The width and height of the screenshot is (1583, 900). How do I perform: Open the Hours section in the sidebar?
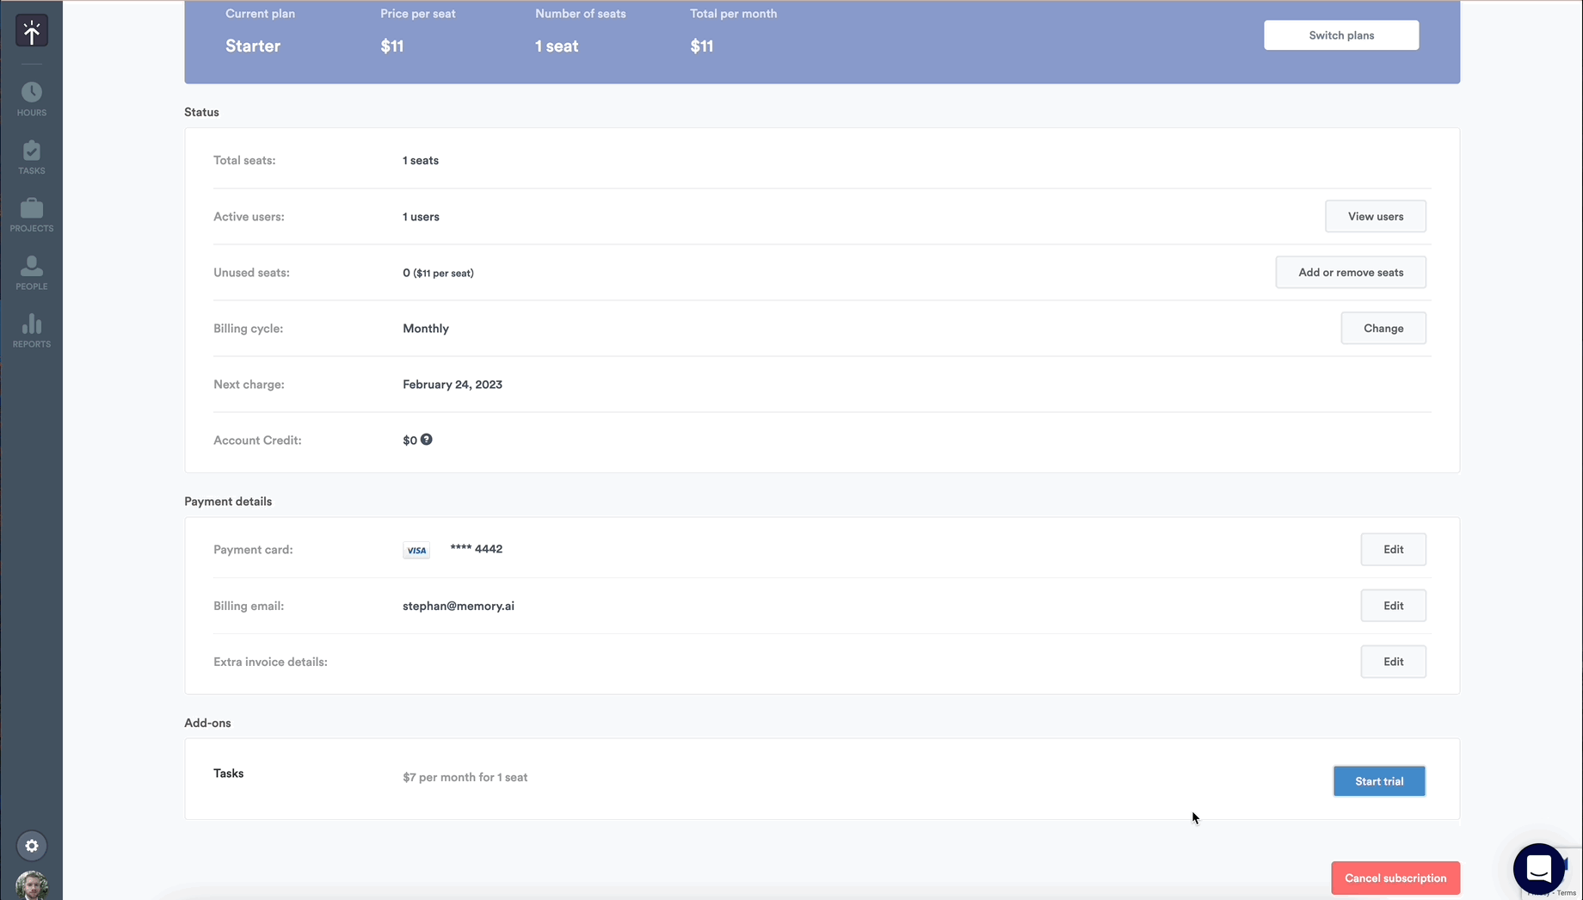[32, 96]
